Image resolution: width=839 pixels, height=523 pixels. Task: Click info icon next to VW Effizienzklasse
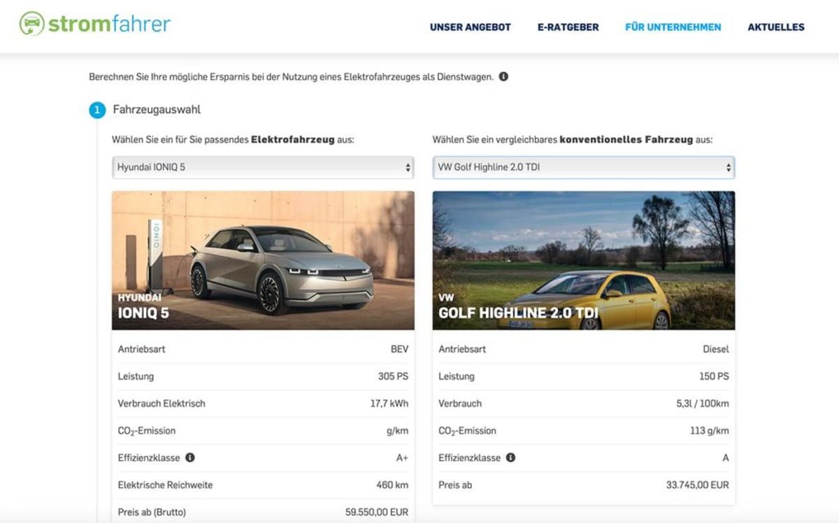pyautogui.click(x=510, y=458)
